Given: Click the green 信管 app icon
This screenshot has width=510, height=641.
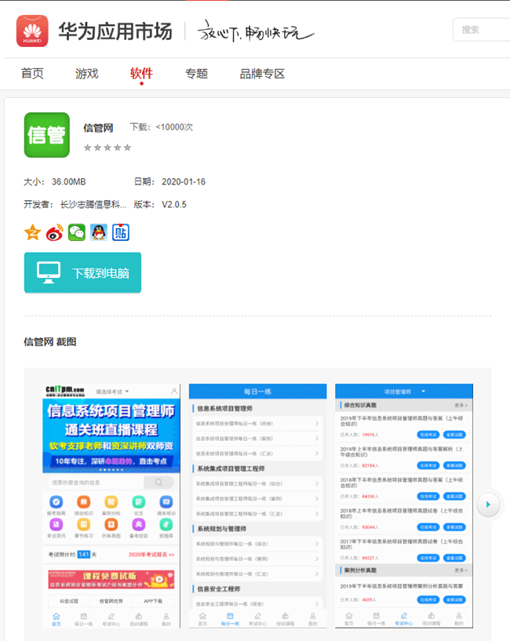Looking at the screenshot, I should (47, 135).
